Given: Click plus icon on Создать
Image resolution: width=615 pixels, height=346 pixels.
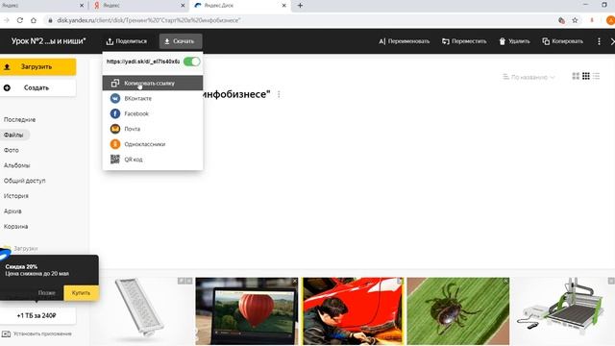Looking at the screenshot, I should pos(7,87).
